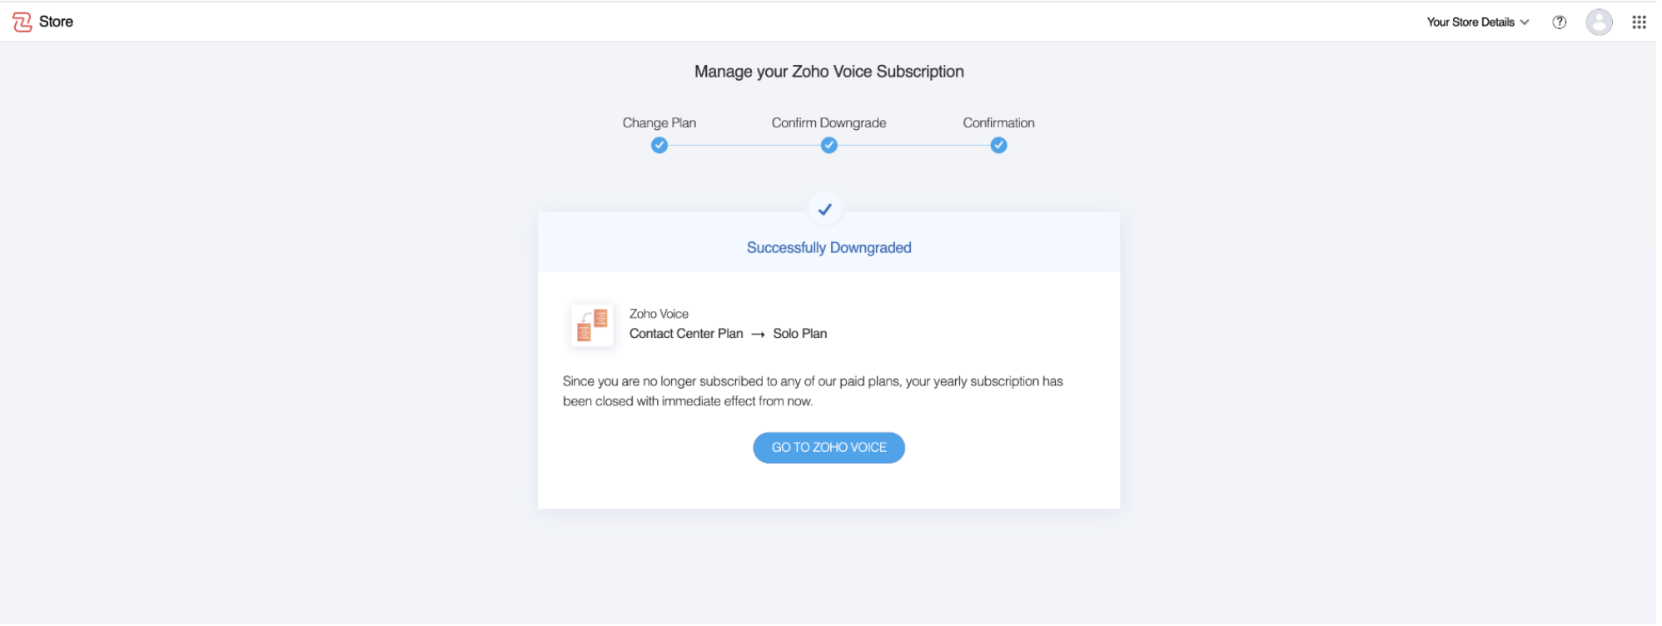
Task: Open the apps grid launcher
Action: (1639, 22)
